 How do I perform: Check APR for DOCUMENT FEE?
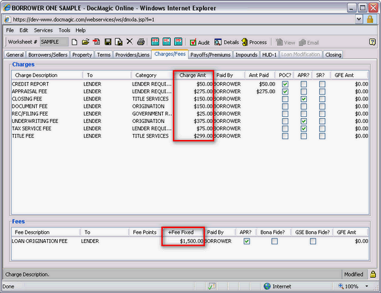pyautogui.click(x=303, y=106)
